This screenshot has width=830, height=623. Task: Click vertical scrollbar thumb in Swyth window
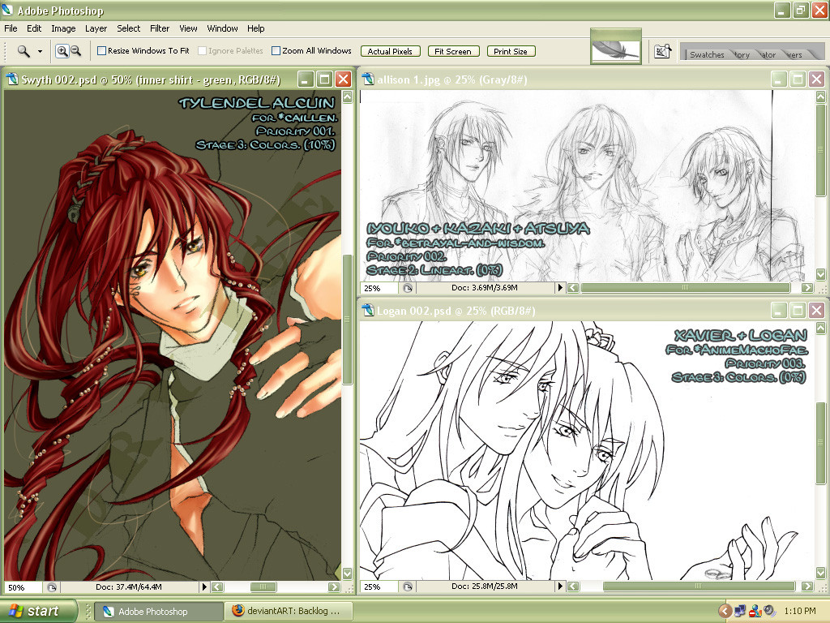(347, 320)
